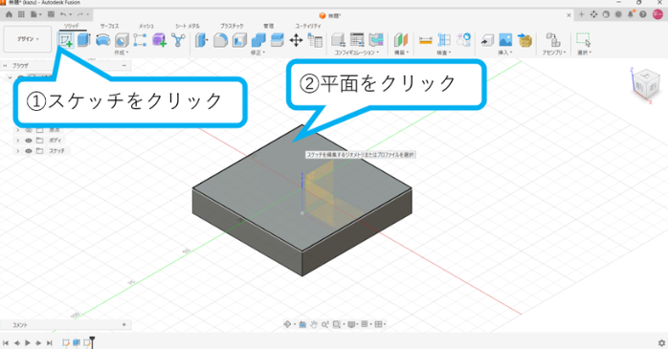Open a new design tab with plus
Viewport: 668px width, 349px height.
point(582,14)
